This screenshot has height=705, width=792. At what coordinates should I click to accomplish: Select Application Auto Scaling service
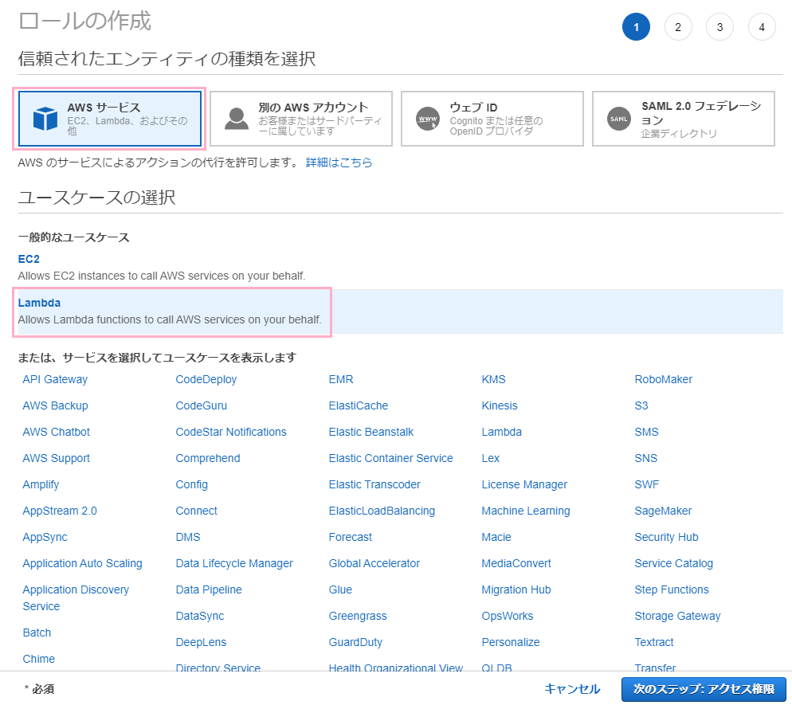(82, 563)
